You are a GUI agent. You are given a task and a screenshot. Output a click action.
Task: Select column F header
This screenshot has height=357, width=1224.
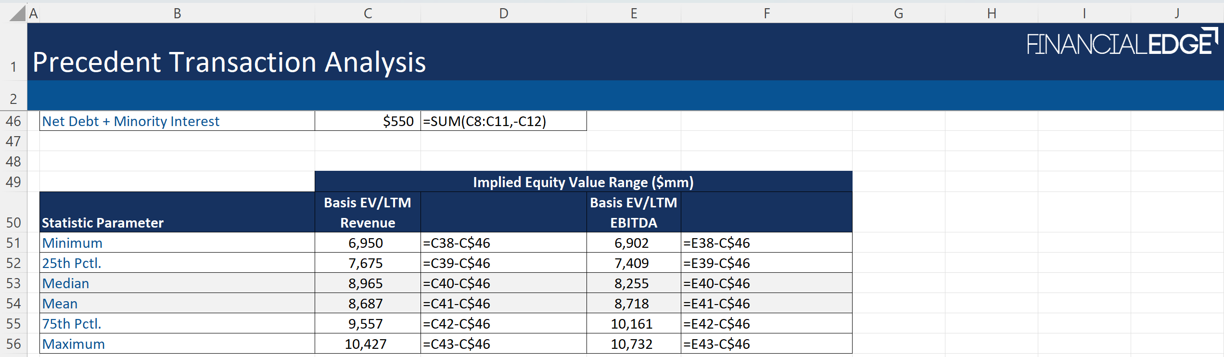[766, 13]
